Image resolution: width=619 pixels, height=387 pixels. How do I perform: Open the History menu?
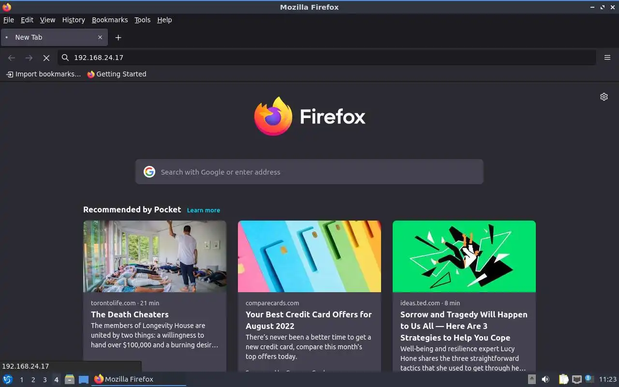coord(74,20)
